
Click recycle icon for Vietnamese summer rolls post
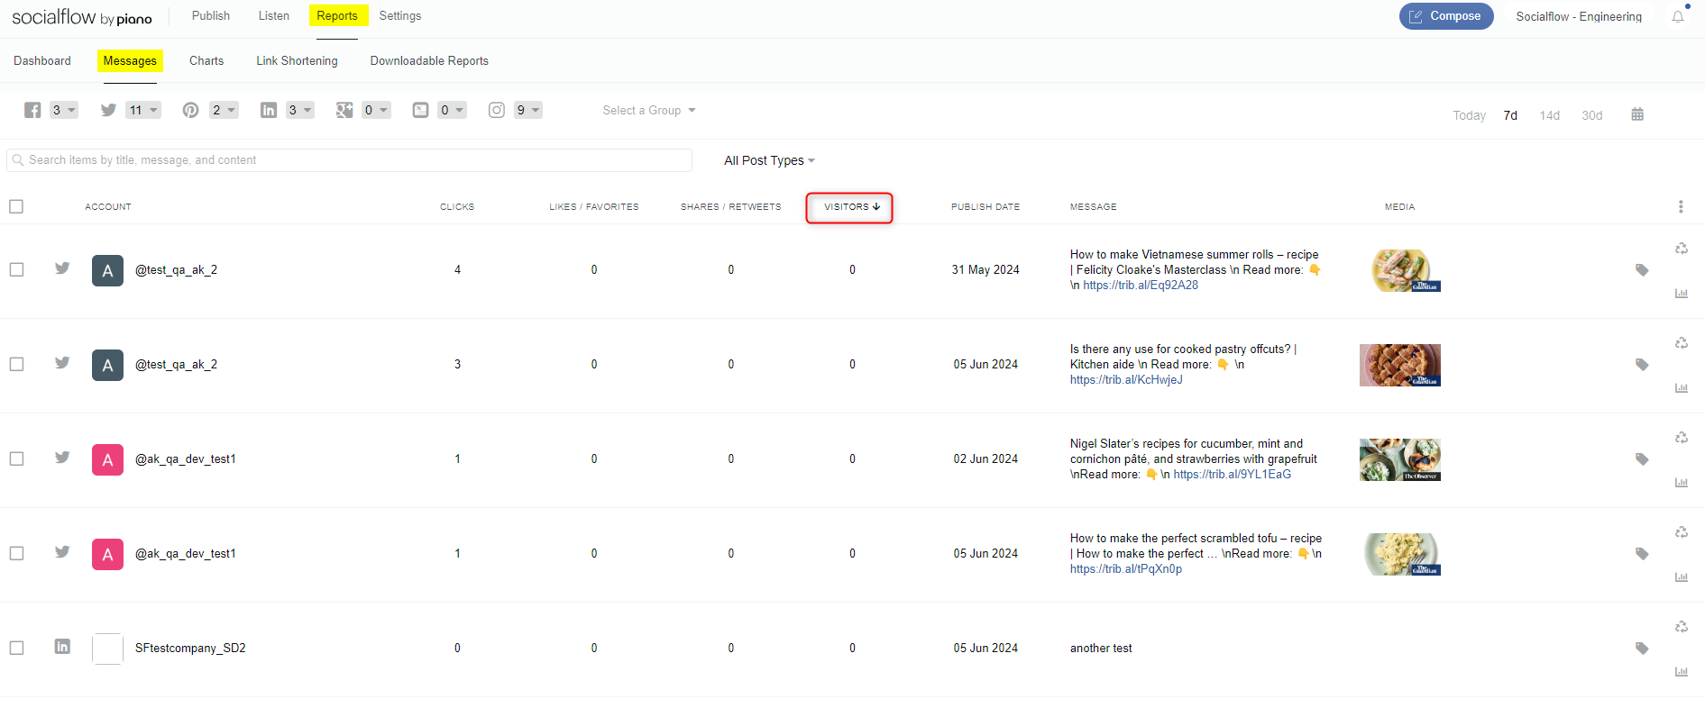point(1682,249)
